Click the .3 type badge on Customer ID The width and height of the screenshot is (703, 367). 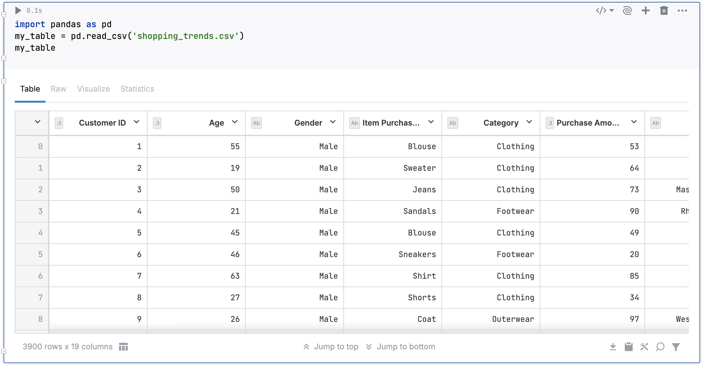(59, 123)
